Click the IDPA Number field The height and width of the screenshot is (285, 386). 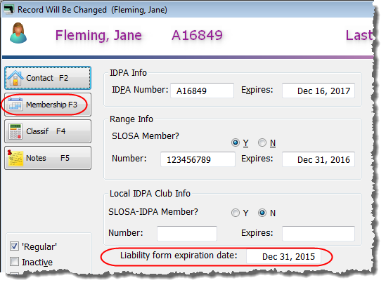[202, 91]
